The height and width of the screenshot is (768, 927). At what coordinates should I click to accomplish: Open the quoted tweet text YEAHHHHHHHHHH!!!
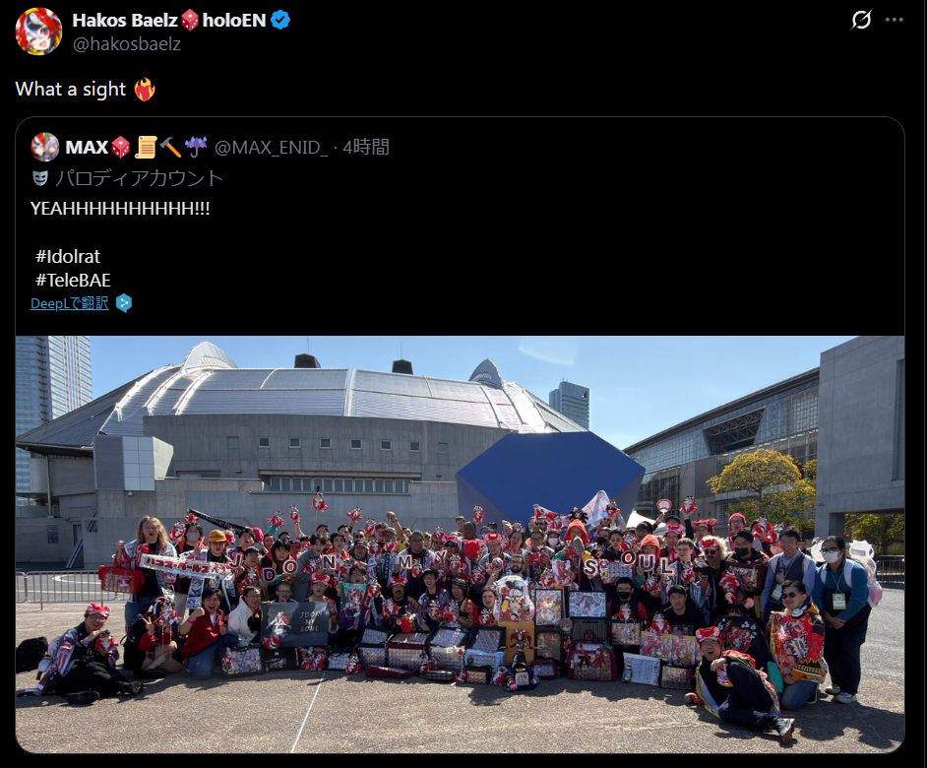pyautogui.click(x=120, y=209)
